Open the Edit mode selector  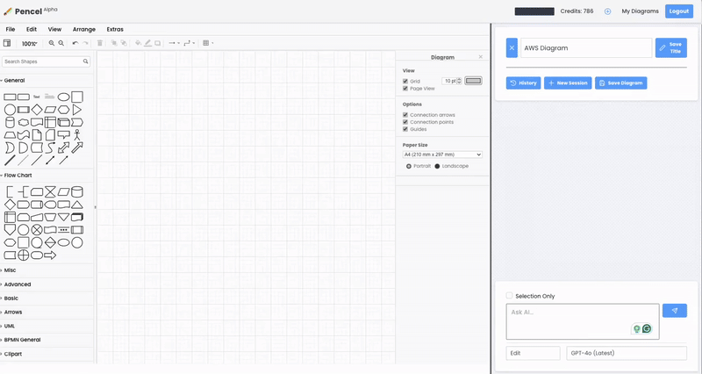(x=533, y=353)
